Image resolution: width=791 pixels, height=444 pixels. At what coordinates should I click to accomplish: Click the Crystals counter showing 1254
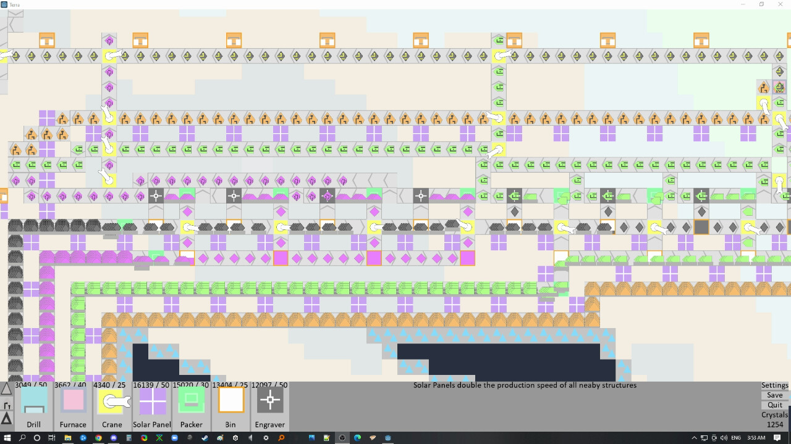(x=775, y=424)
